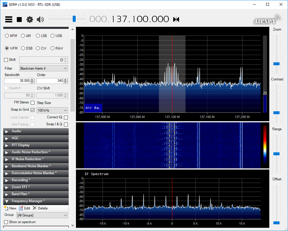Expand the FFT Display panel

tap(36, 145)
